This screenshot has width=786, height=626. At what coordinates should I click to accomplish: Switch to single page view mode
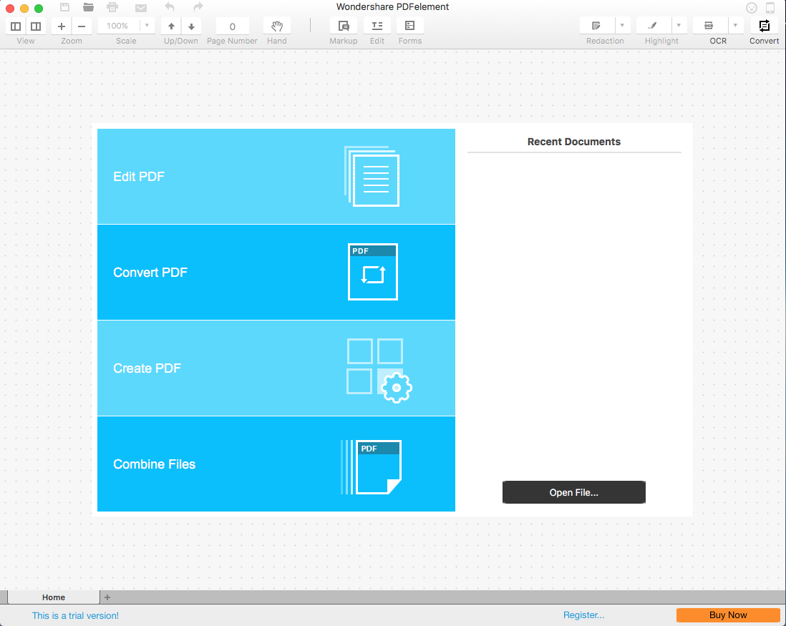tap(15, 26)
